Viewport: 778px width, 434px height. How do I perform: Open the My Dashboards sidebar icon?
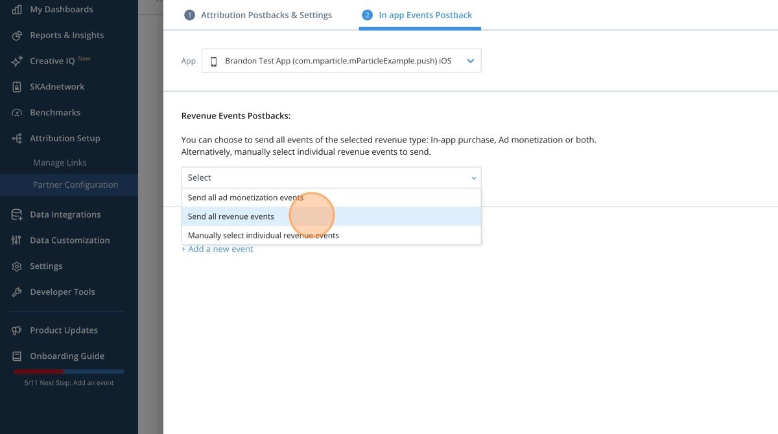[17, 8]
